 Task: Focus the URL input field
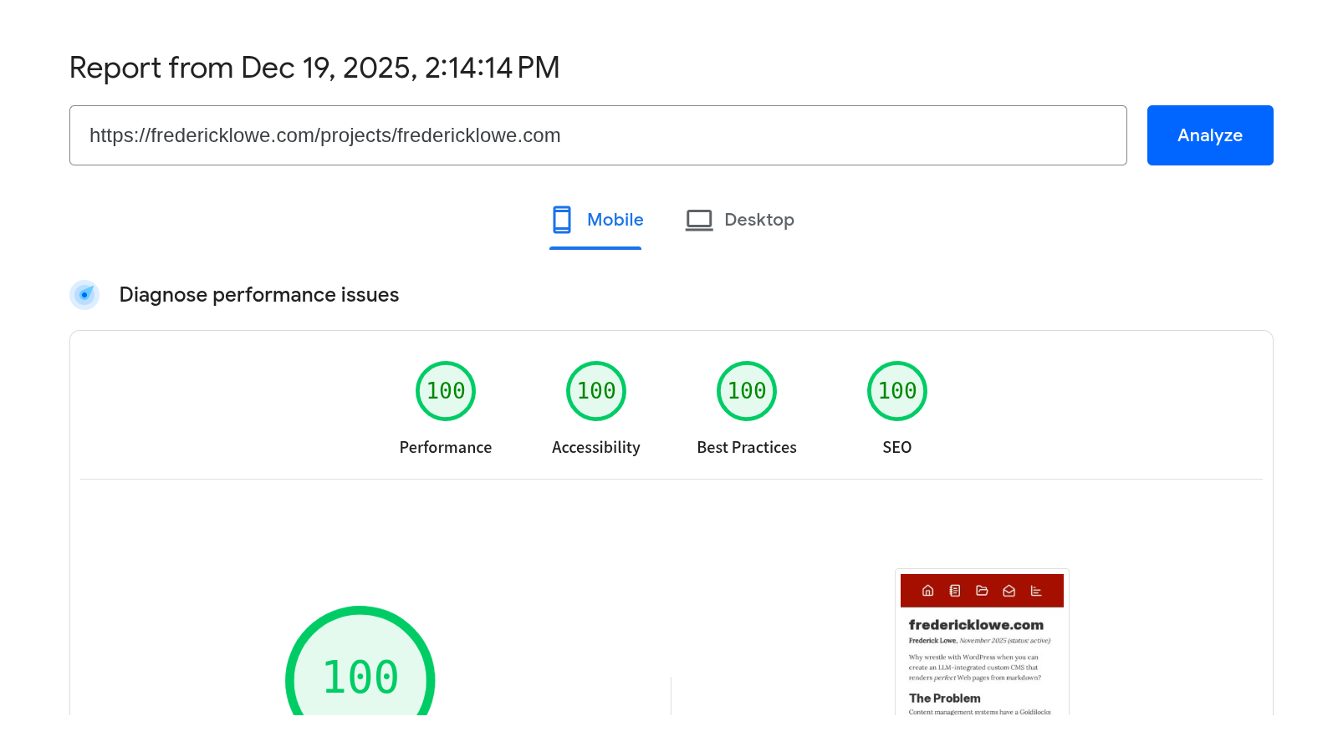[x=597, y=135]
